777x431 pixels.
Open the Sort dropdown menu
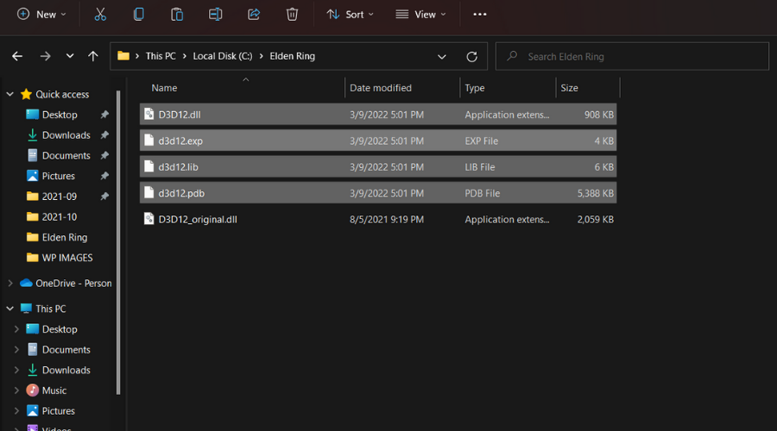pyautogui.click(x=350, y=15)
